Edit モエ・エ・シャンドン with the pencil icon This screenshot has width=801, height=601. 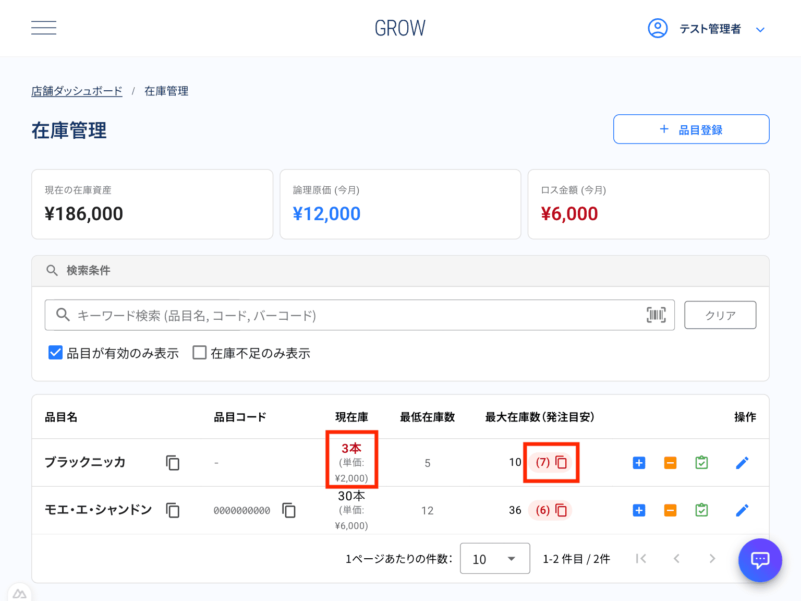[x=742, y=510]
